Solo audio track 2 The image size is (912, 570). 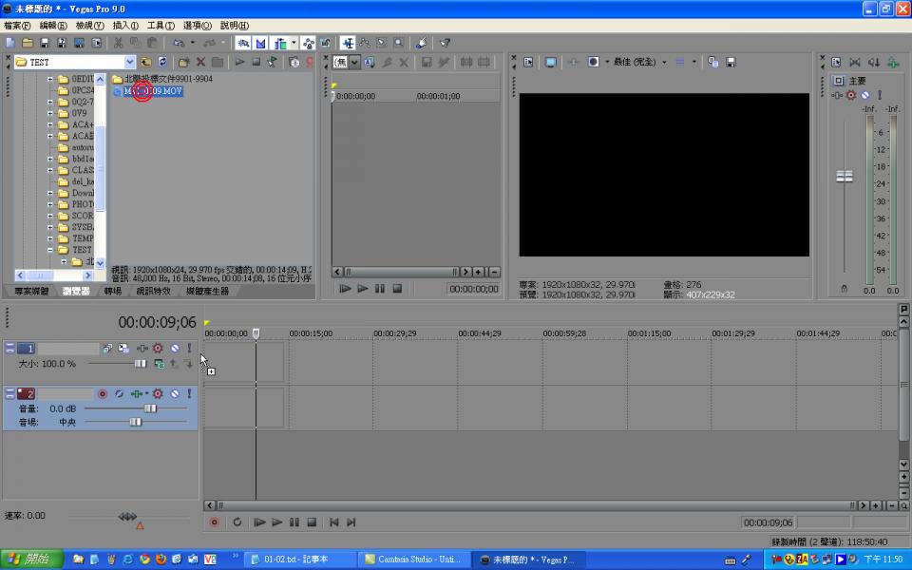[188, 393]
